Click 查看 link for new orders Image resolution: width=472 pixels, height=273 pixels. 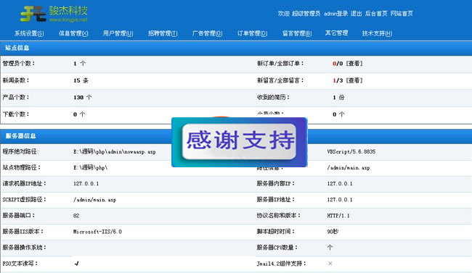[x=354, y=64]
